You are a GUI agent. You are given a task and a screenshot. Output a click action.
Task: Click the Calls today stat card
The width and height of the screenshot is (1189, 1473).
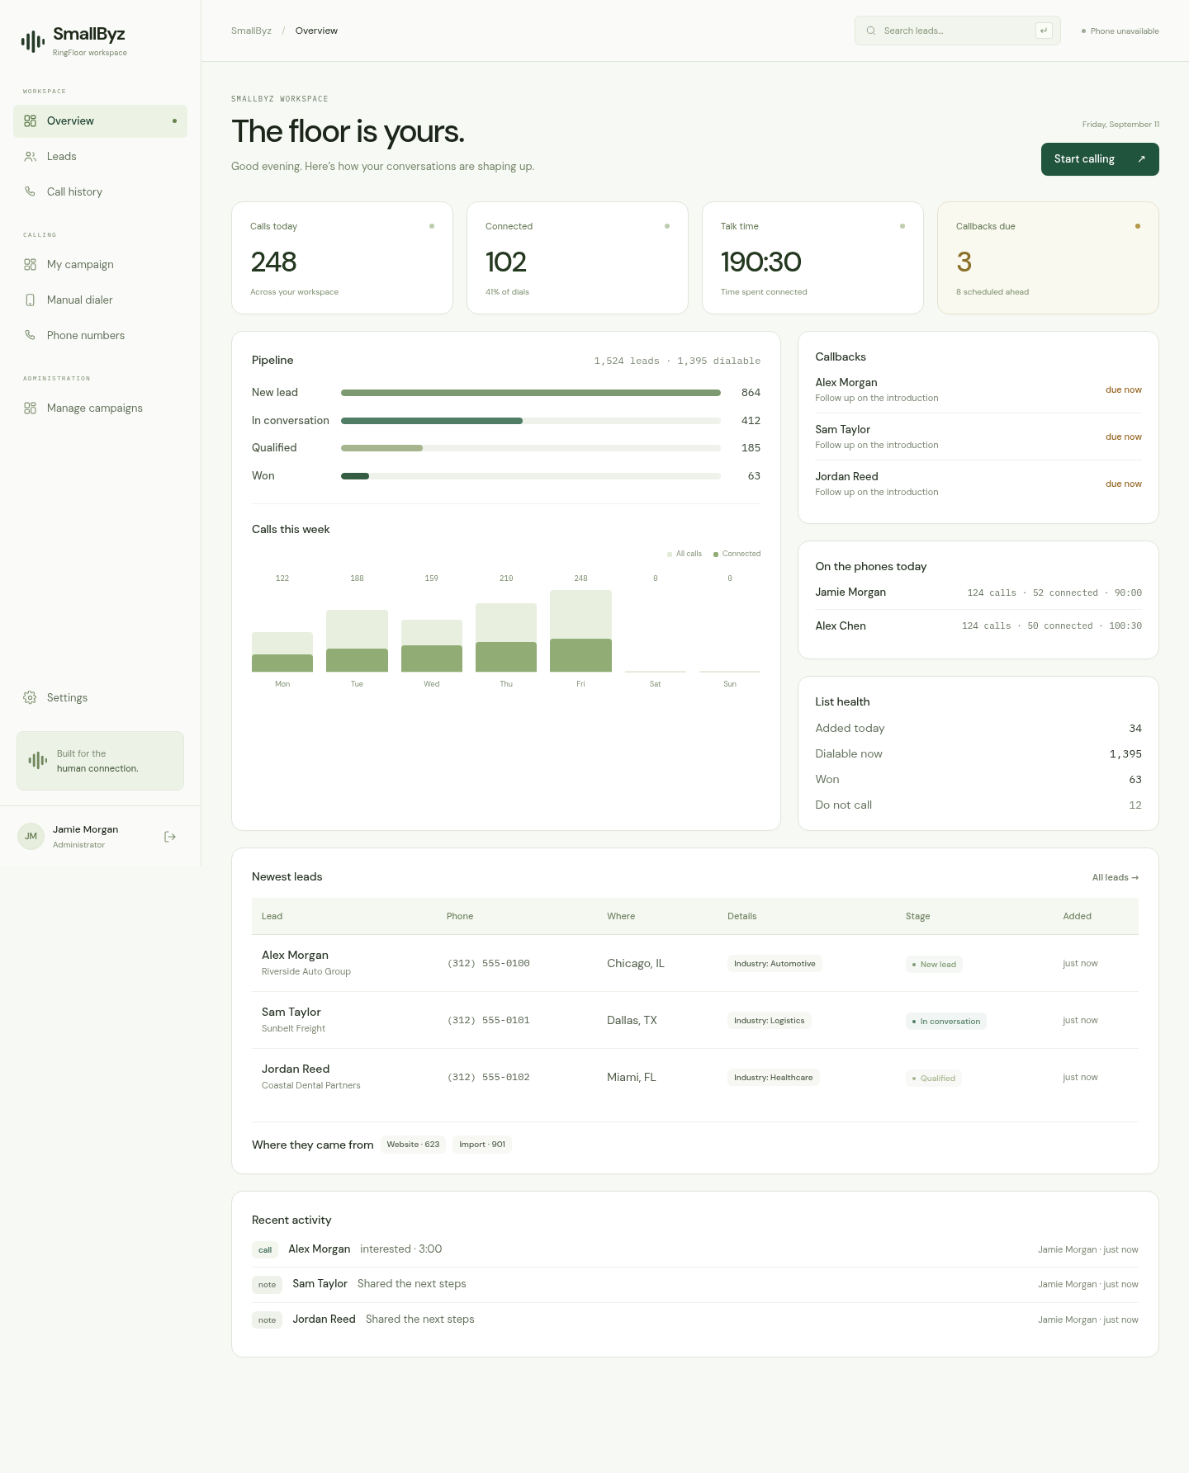342,258
